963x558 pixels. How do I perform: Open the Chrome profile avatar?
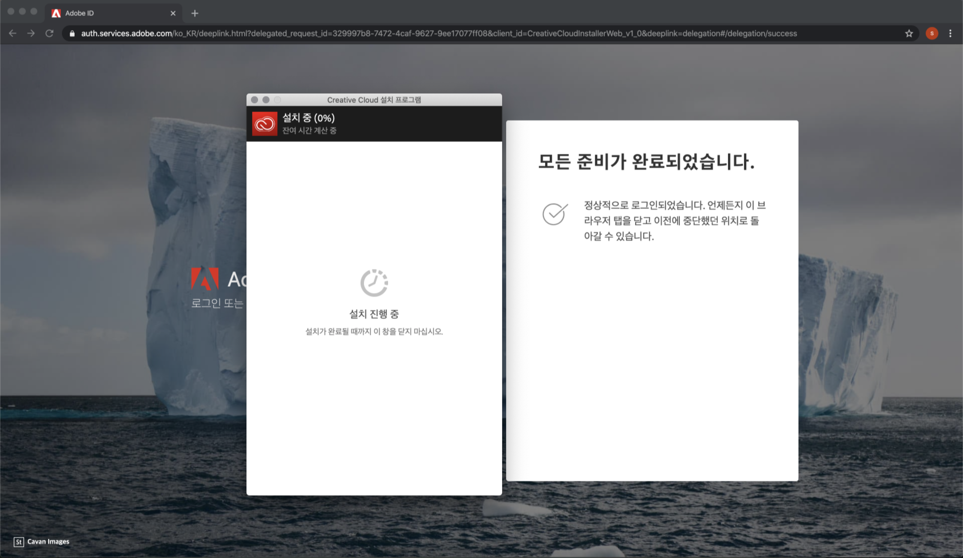932,33
